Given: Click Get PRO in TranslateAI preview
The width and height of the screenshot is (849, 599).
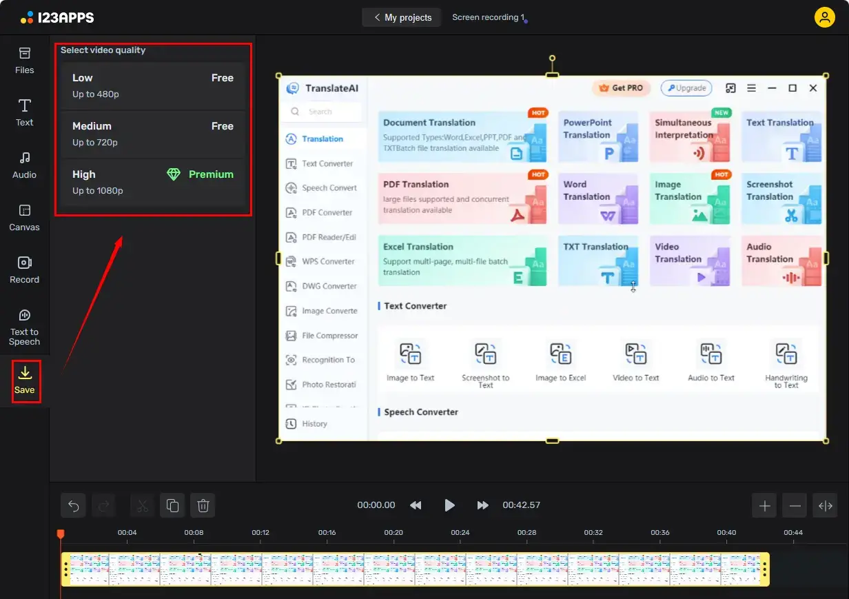Looking at the screenshot, I should click(621, 88).
